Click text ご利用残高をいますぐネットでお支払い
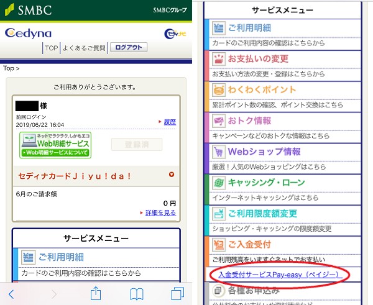The image size is (373, 305). [269, 259]
